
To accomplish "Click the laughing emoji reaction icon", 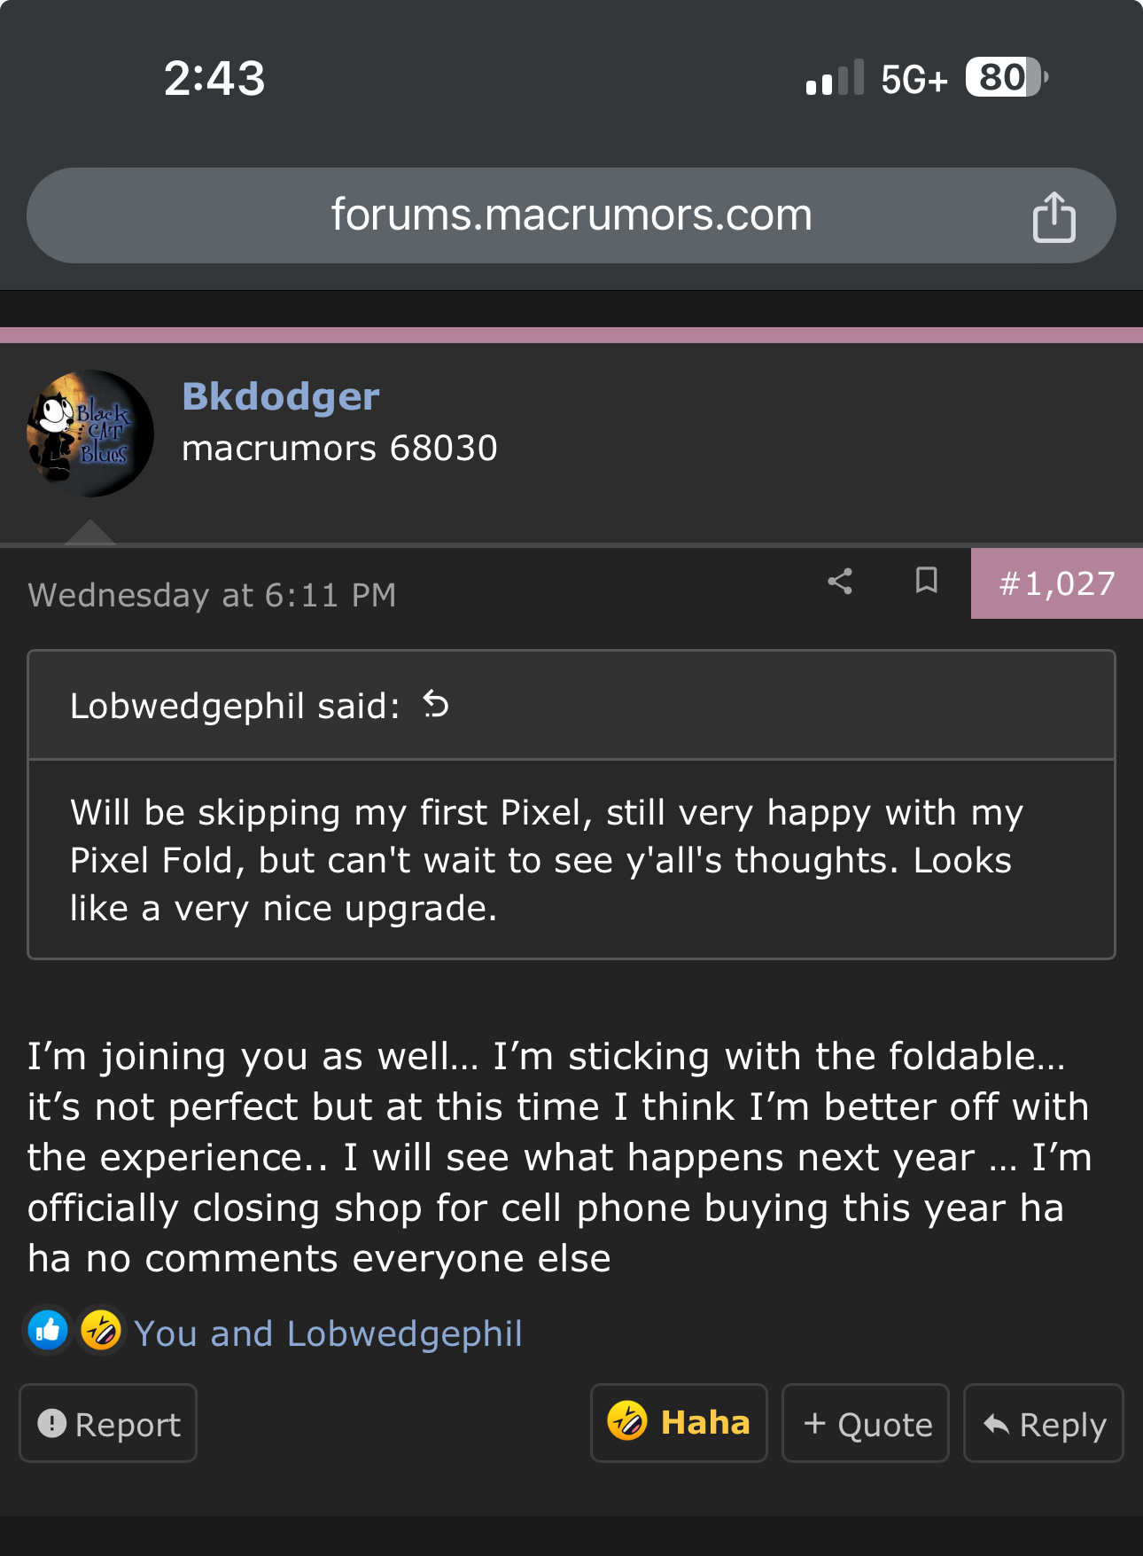I will pyautogui.click(x=101, y=1331).
